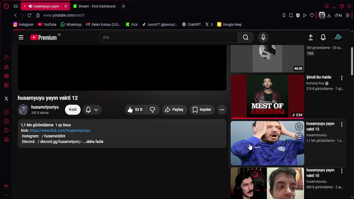Open the ad blocker shield icon
354x199 pixels.
[x=298, y=15]
